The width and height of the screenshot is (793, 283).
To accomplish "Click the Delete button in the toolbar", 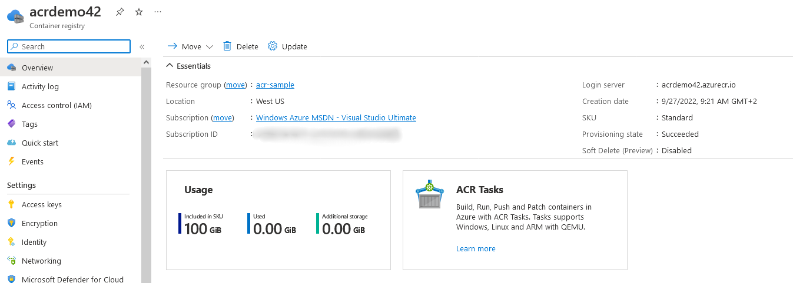I will [241, 46].
